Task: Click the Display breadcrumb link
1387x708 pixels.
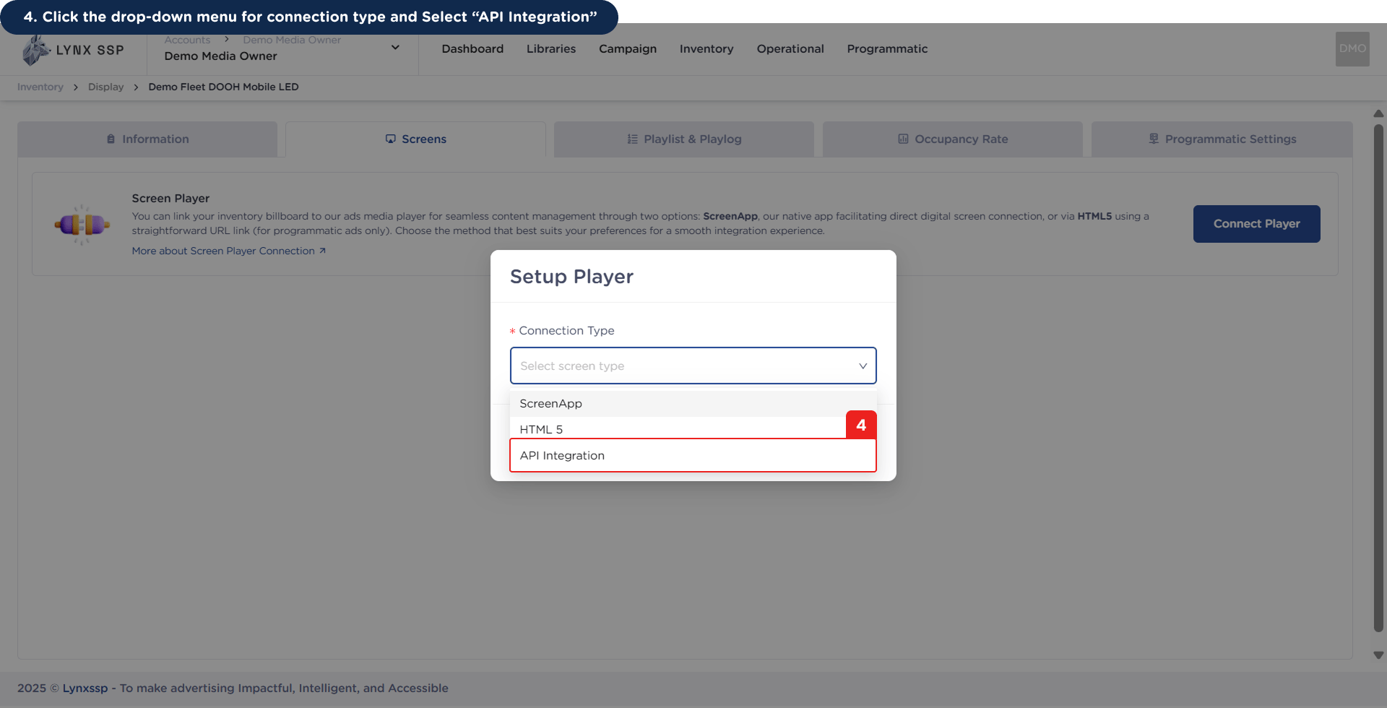Action: [x=106, y=87]
